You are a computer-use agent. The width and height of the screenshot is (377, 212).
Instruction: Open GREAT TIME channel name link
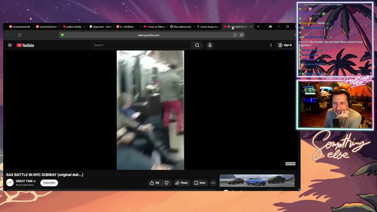click(24, 181)
